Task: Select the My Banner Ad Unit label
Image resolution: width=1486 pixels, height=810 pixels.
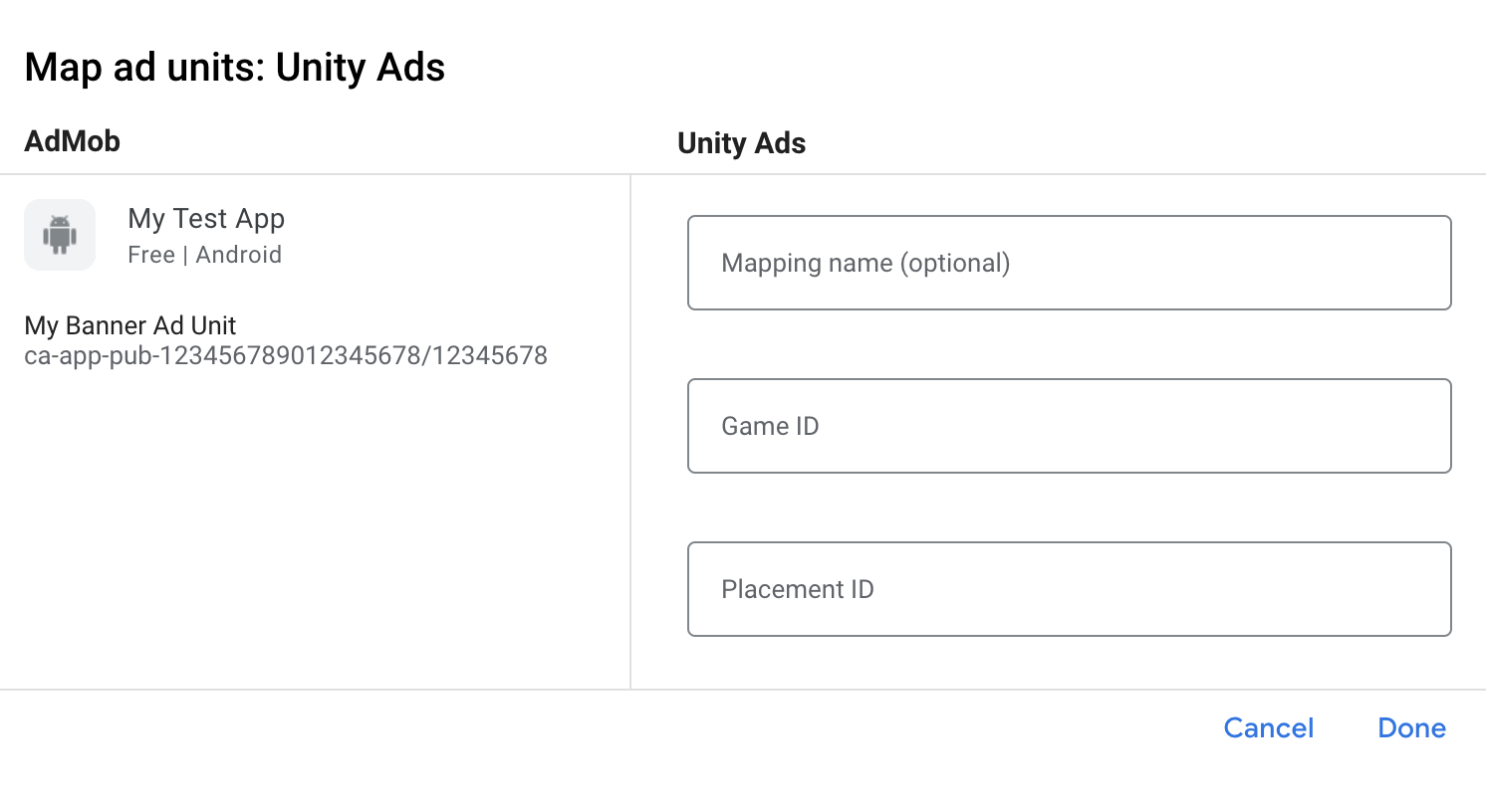Action: (x=130, y=325)
